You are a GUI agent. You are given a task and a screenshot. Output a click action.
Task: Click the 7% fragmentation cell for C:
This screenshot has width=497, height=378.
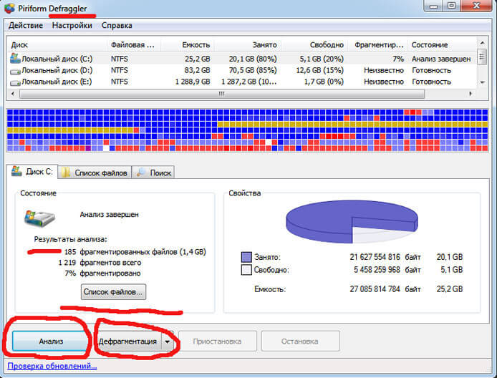[398, 59]
